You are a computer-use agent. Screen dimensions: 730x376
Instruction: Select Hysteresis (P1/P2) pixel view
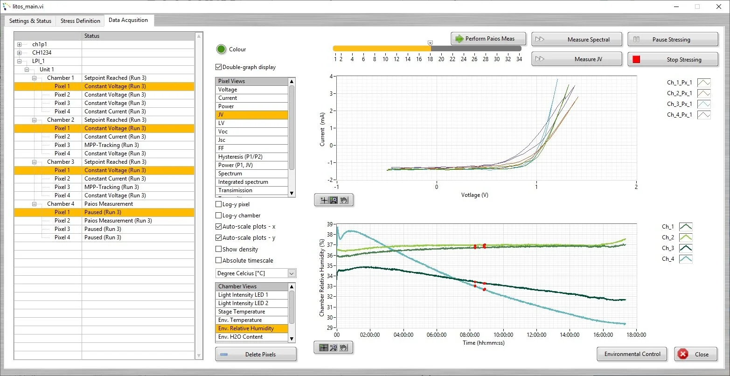click(252, 157)
